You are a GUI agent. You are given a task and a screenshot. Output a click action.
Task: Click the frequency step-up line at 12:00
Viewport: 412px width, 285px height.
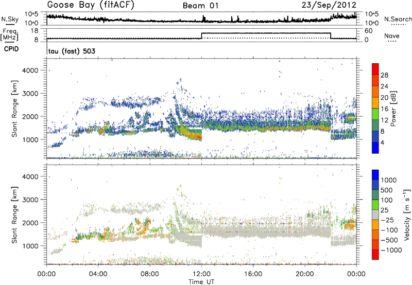point(201,35)
